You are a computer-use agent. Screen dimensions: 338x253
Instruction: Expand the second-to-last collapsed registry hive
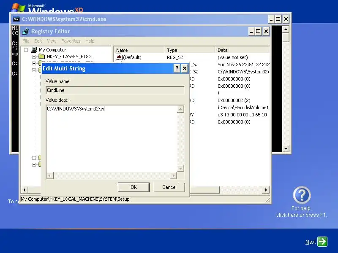34,158
